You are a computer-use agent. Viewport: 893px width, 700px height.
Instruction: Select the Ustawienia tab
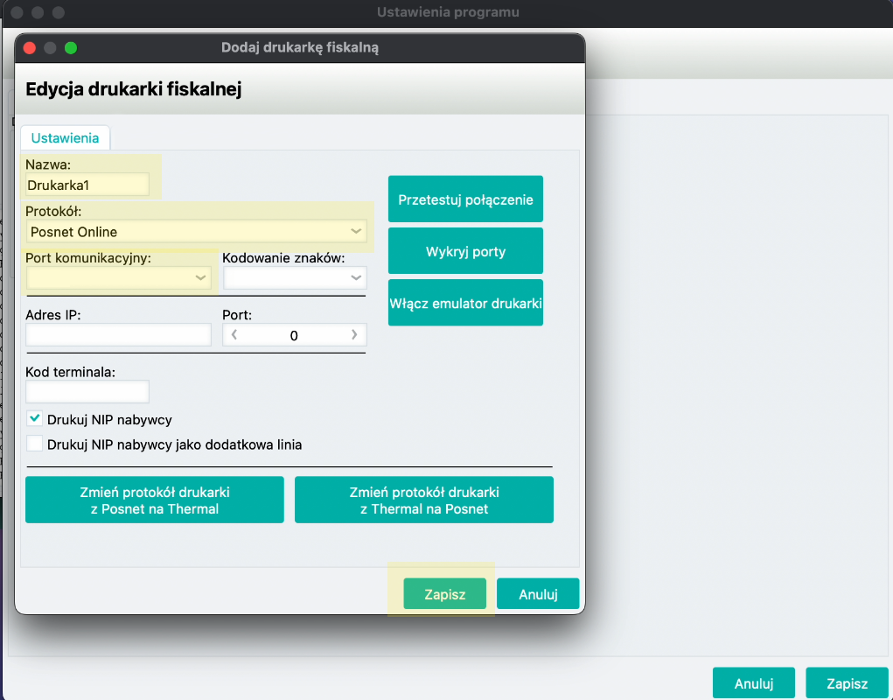[65, 137]
